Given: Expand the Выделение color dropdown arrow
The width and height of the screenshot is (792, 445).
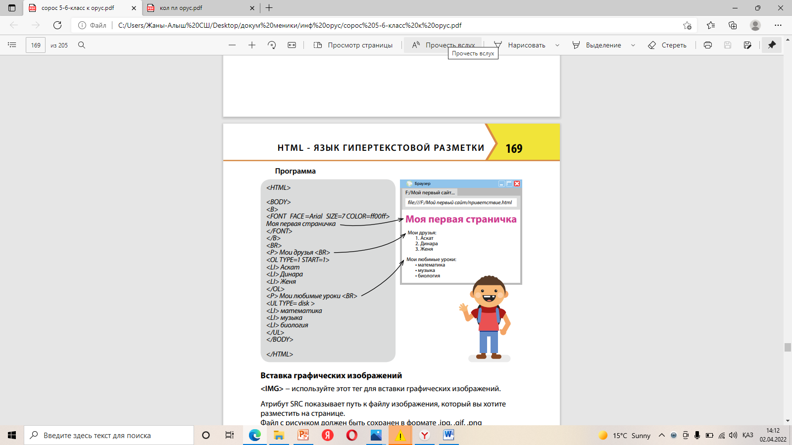Looking at the screenshot, I should click(633, 45).
